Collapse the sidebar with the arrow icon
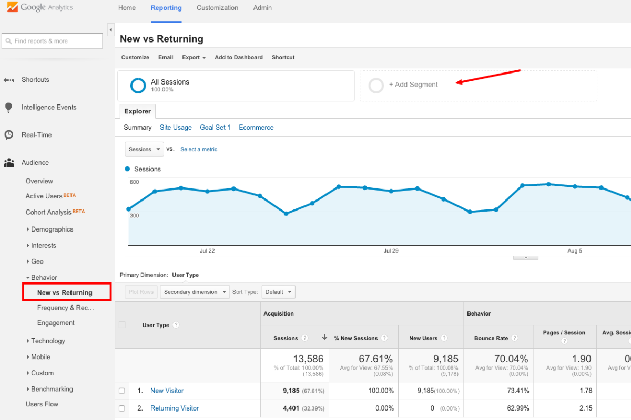Image resolution: width=631 pixels, height=420 pixels. (110, 30)
